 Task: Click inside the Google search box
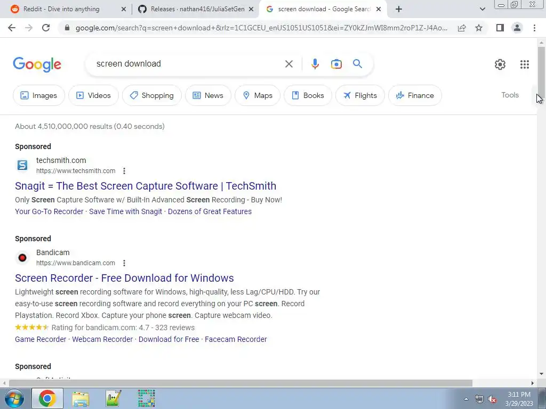[188, 64]
